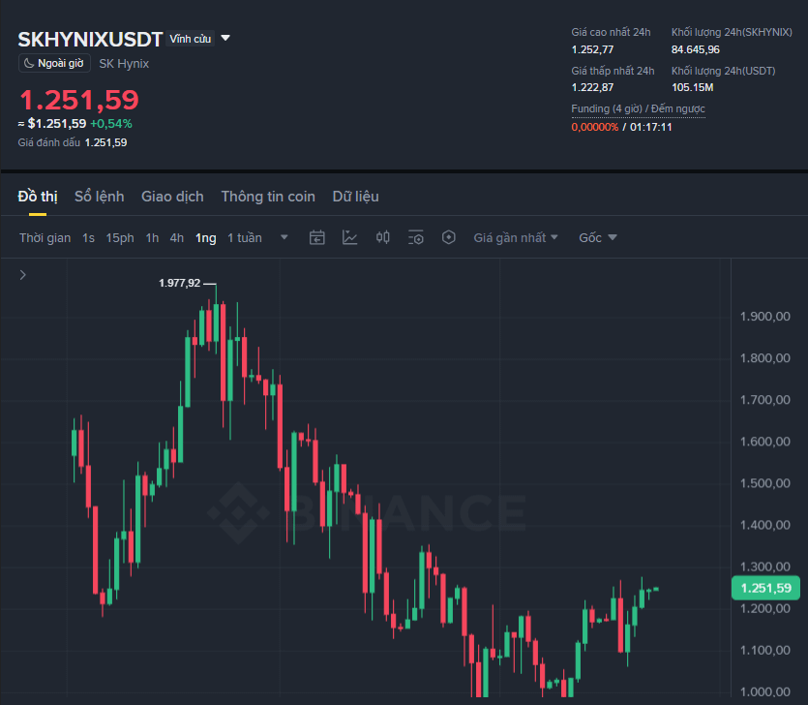Select the 1h interval
This screenshot has height=705, width=808.
click(x=152, y=238)
